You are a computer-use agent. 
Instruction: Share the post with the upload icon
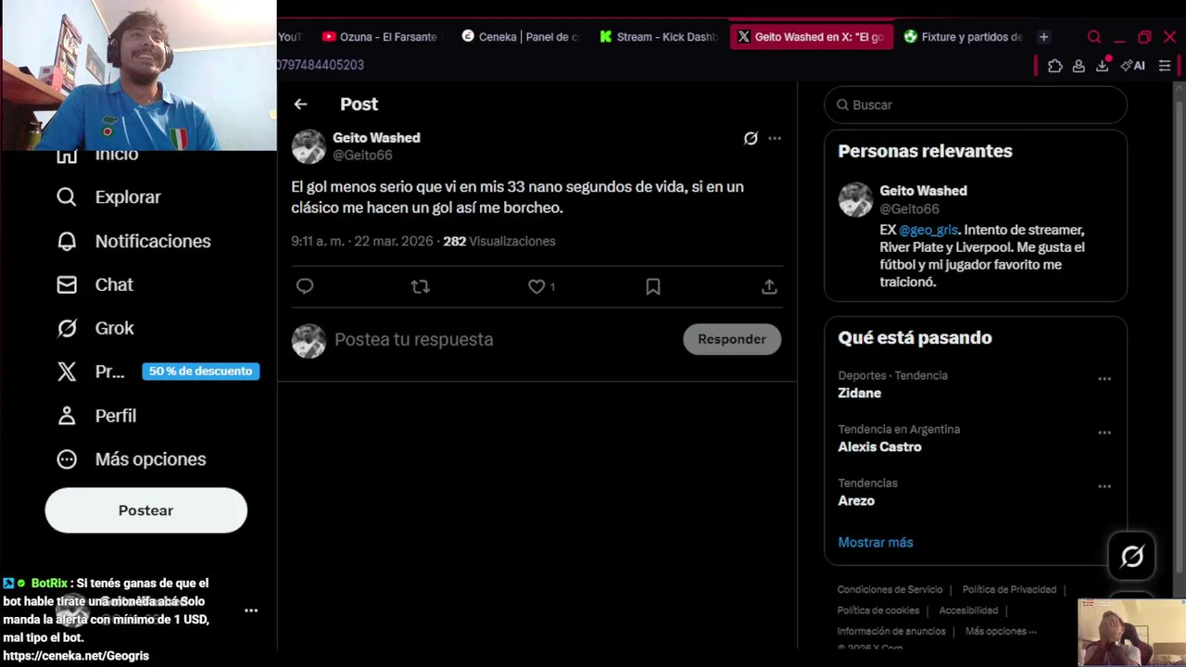pyautogui.click(x=769, y=286)
